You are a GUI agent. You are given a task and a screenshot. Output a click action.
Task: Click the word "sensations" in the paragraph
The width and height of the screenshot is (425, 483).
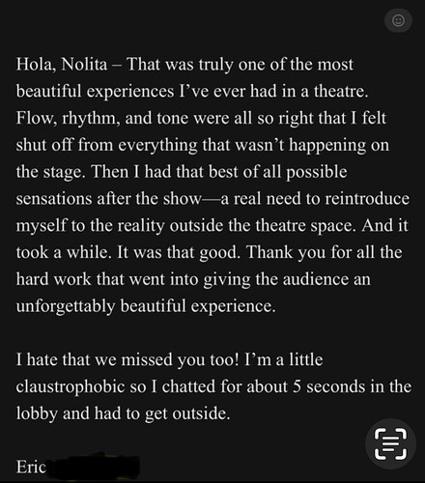[54, 199]
